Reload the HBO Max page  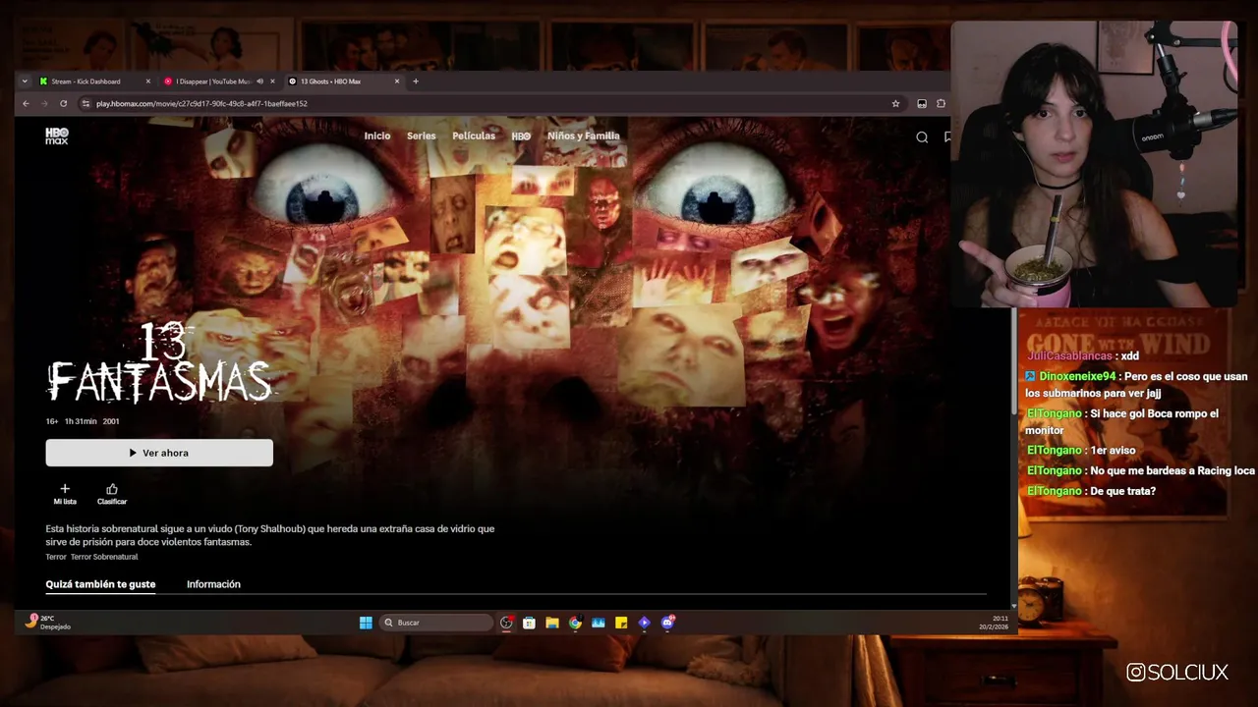click(x=64, y=103)
